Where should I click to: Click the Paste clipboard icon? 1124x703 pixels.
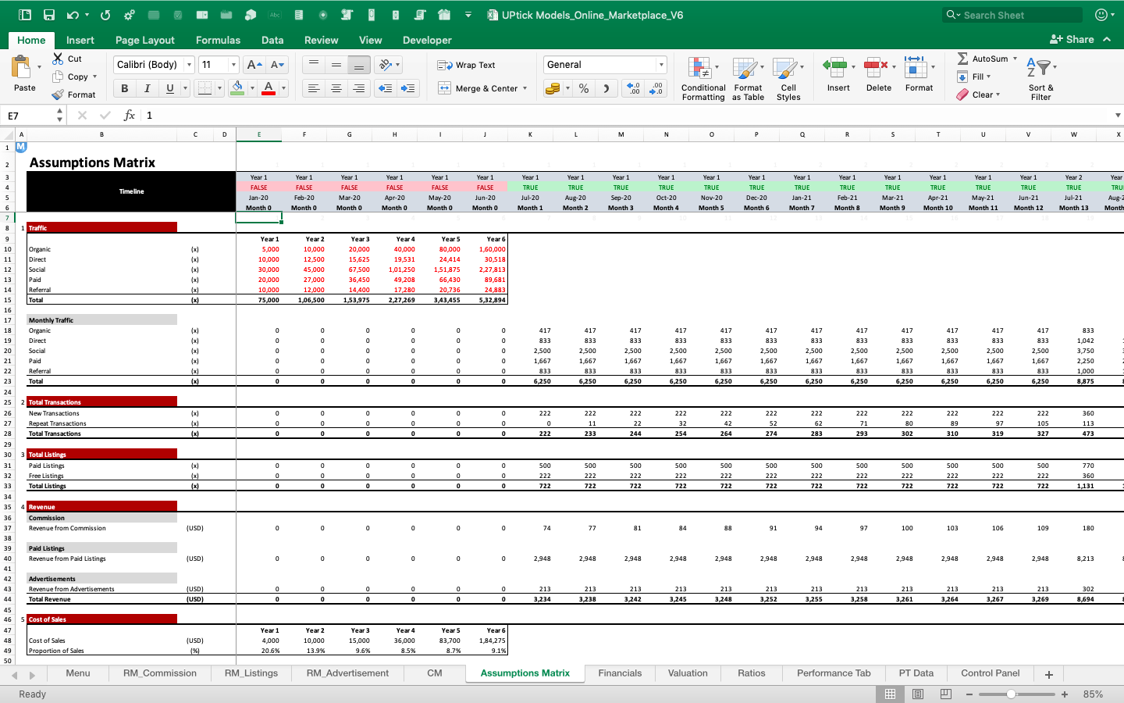pos(22,67)
